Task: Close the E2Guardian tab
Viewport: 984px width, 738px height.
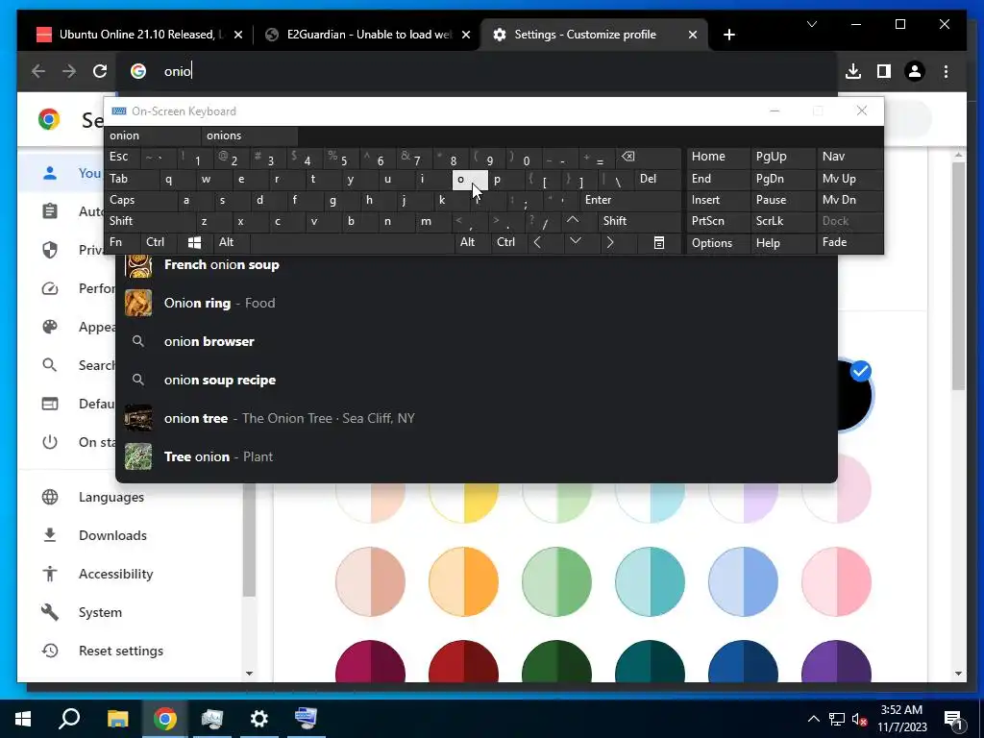Action: [466, 35]
